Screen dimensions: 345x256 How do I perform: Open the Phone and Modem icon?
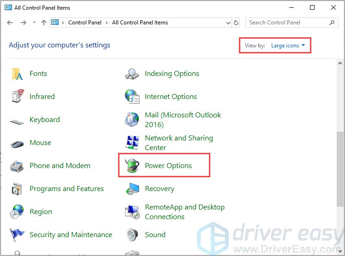point(17,166)
